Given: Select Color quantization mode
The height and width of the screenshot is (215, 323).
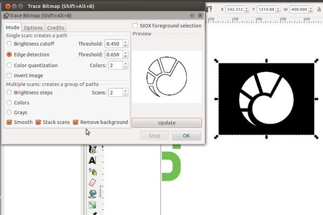Looking at the screenshot, I should tap(9, 65).
